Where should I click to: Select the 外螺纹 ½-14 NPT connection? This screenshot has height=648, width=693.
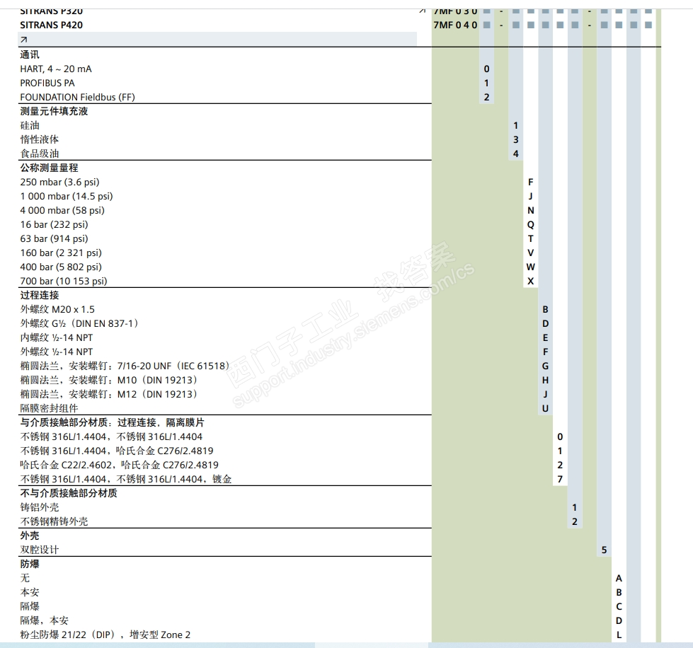point(57,352)
